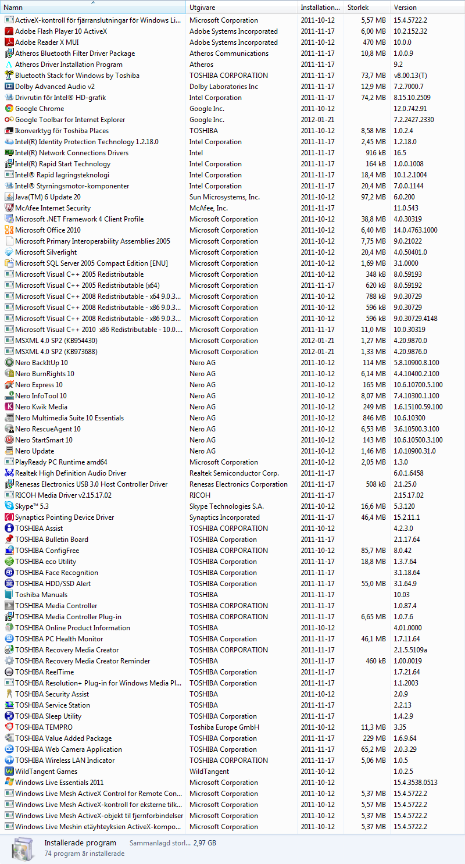Image resolution: width=465 pixels, height=864 pixels.
Task: Click the Adobe Flash Player icon
Action: [9, 31]
